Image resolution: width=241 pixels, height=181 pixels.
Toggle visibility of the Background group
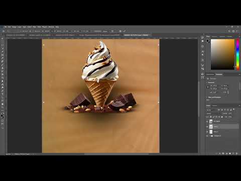pos(207,136)
